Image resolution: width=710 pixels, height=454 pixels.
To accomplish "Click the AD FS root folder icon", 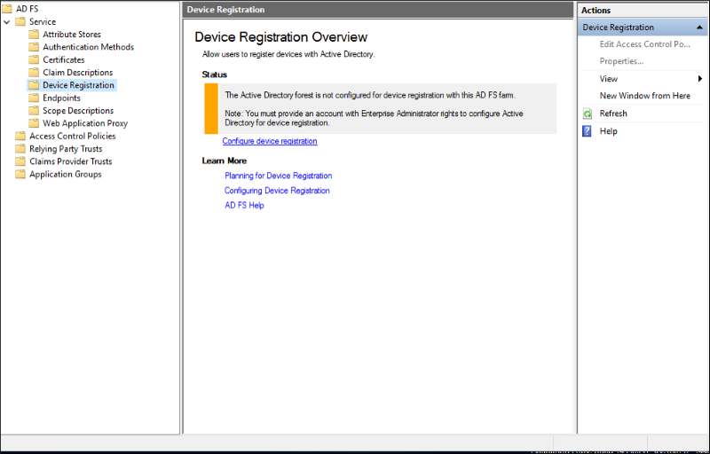I will coord(8,9).
